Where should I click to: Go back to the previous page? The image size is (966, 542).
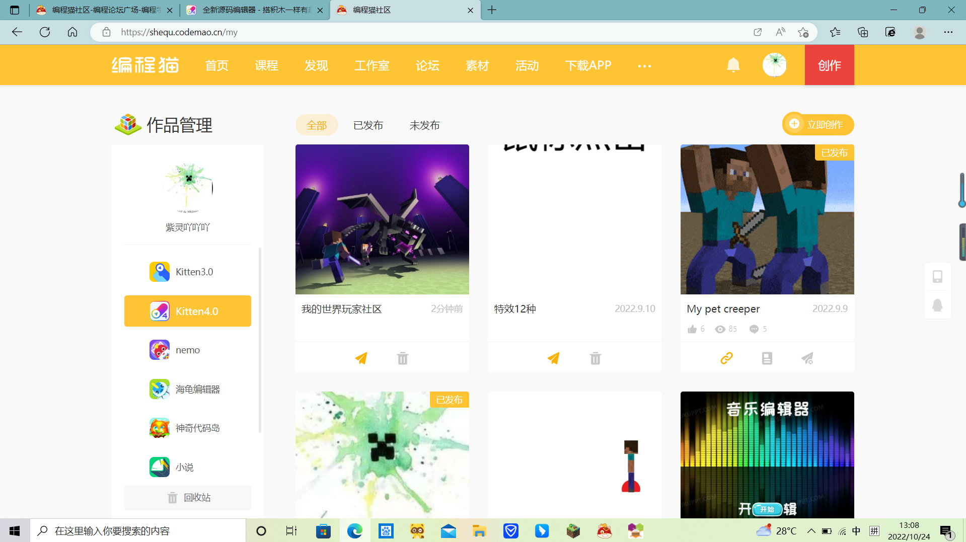coord(17,32)
